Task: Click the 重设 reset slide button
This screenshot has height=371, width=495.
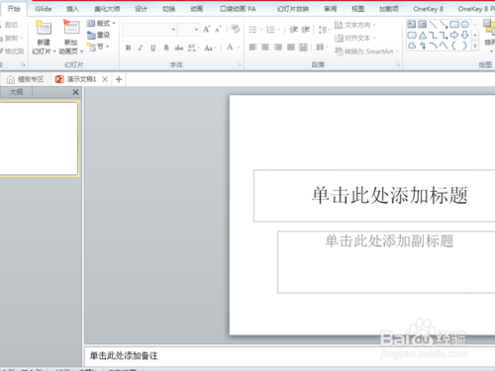Action: pyautogui.click(x=98, y=35)
